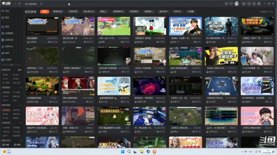Viewport: 277px width, 155px height.
Task: Open 云游戏 cloud gaming in sidebar
Action: [6, 60]
